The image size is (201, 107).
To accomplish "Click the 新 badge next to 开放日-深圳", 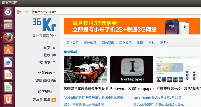I will click(x=54, y=100).
